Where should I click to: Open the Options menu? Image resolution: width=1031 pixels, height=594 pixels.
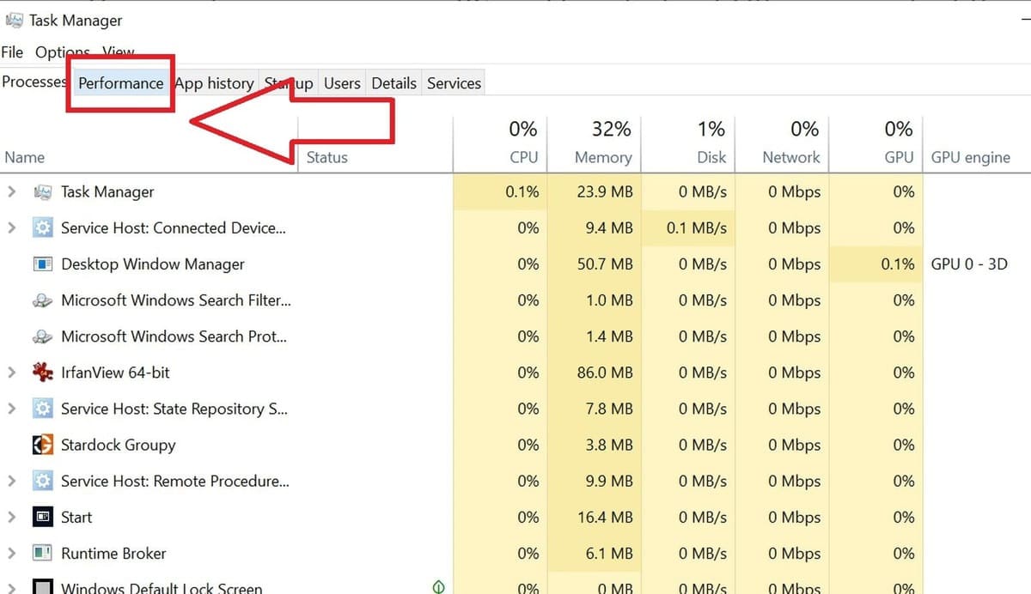click(63, 52)
